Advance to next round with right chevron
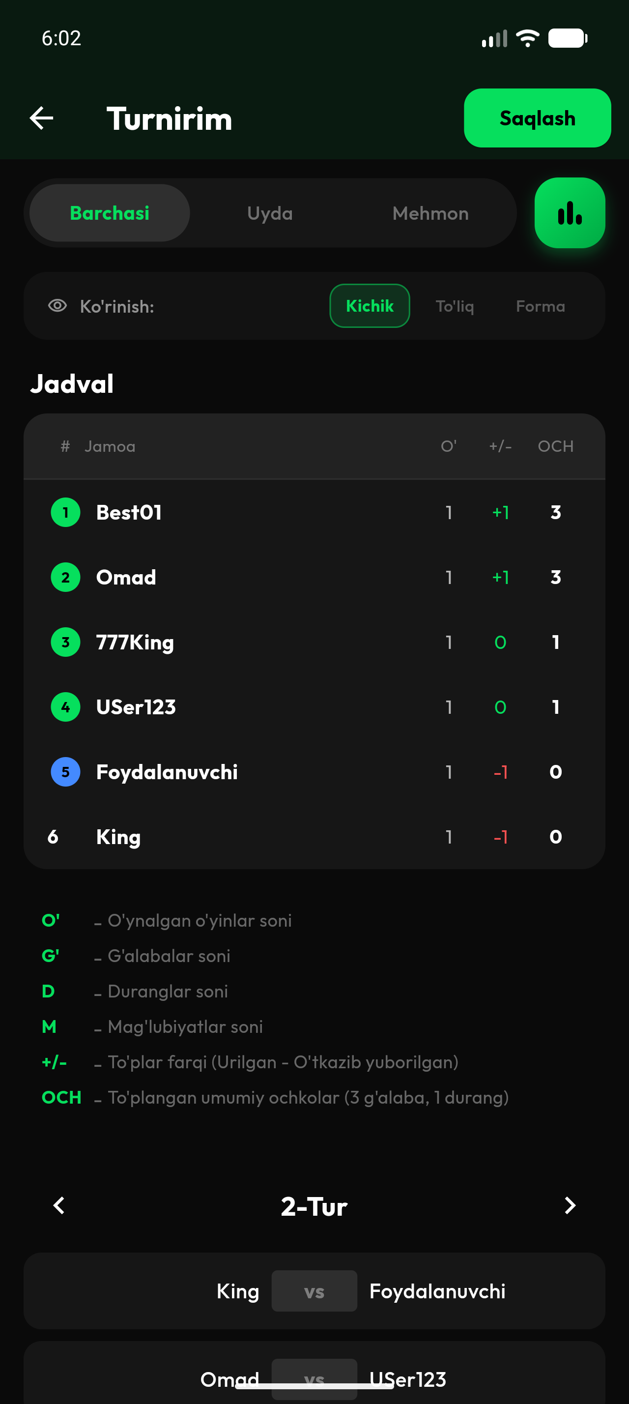The height and width of the screenshot is (1404, 629). [570, 1206]
